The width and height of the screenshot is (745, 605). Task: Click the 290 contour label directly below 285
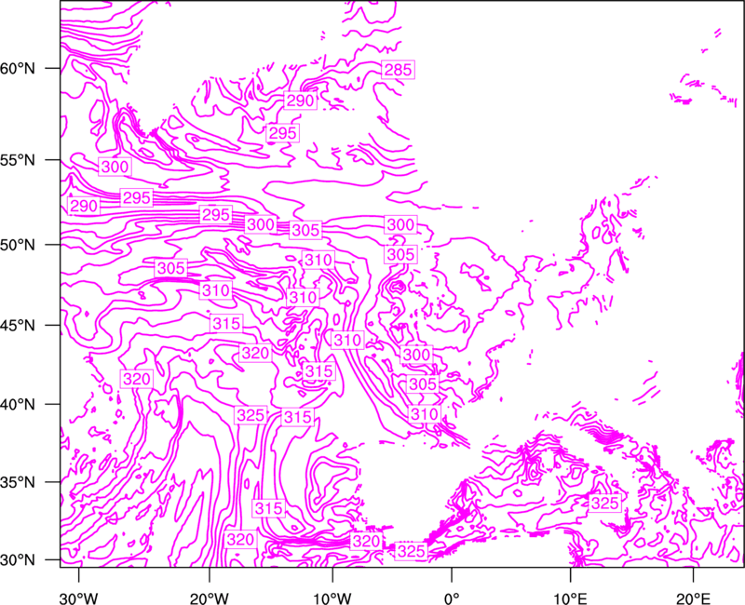point(300,101)
